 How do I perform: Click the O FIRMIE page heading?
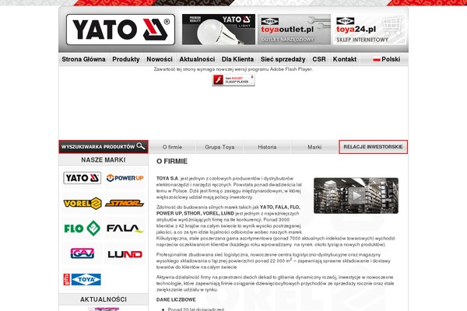click(172, 161)
